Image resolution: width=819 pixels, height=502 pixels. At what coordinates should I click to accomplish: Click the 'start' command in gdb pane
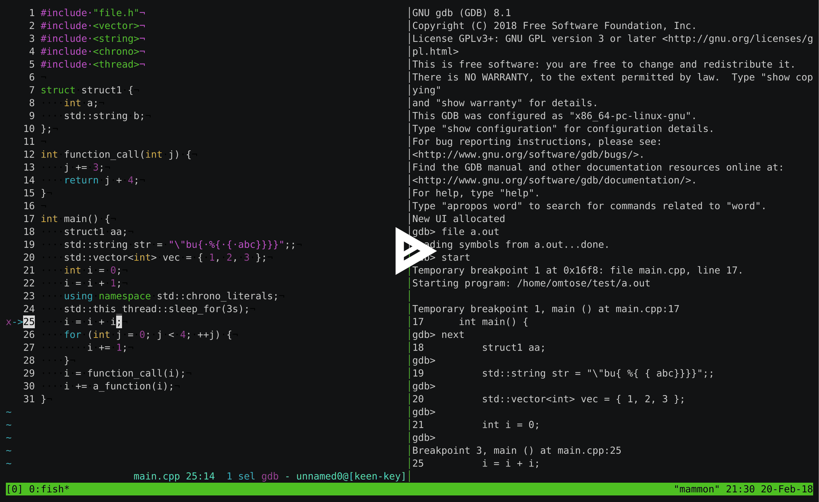coord(456,257)
